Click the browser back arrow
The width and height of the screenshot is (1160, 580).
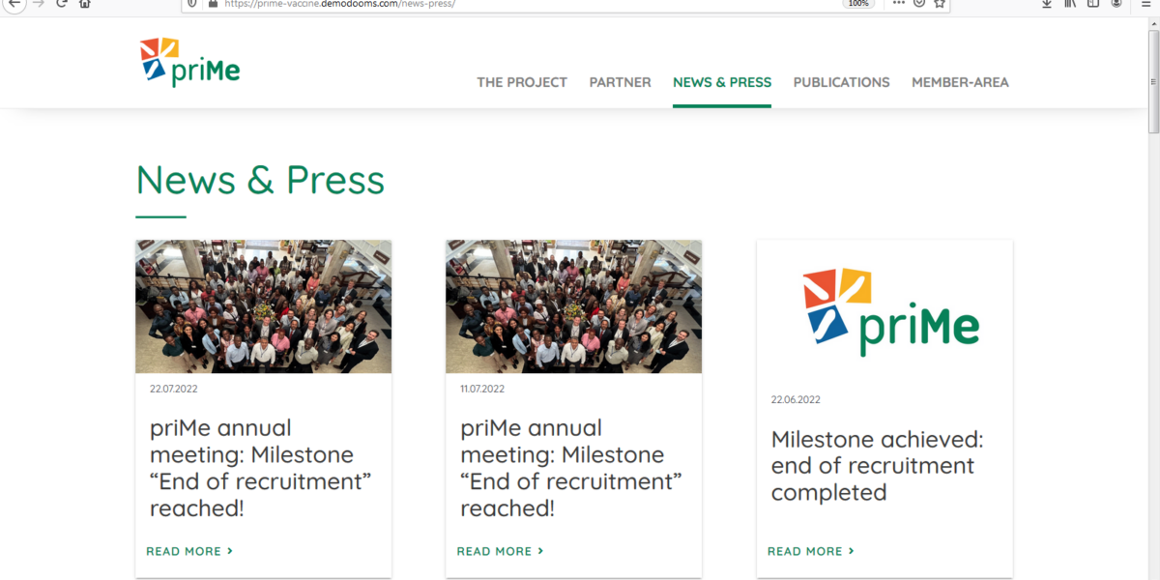pyautogui.click(x=14, y=4)
